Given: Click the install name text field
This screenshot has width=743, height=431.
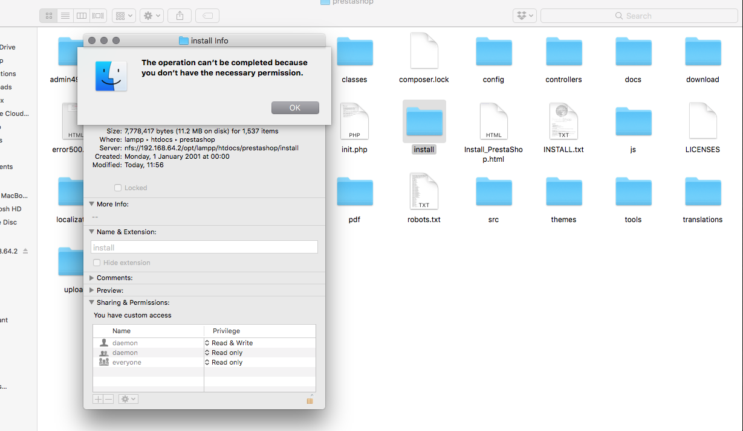Looking at the screenshot, I should pos(204,247).
